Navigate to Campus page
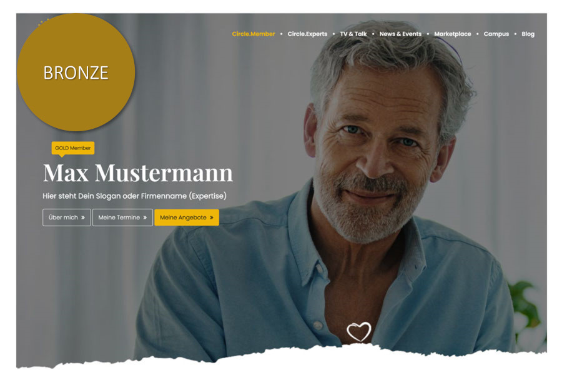The height and width of the screenshot is (375, 562). point(496,34)
